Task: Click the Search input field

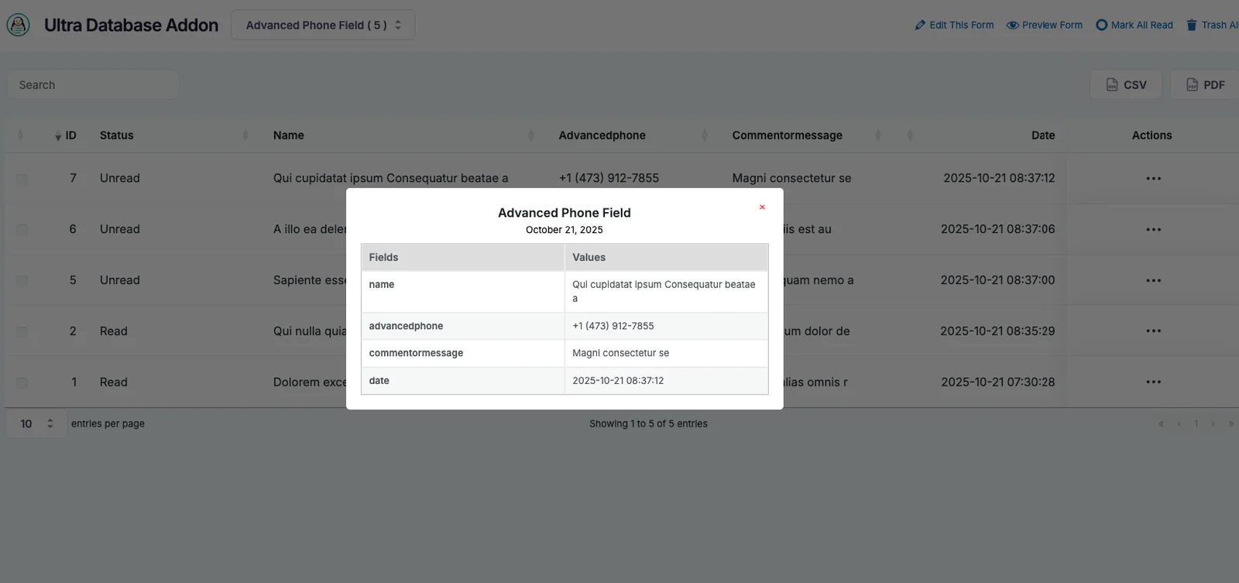Action: coord(93,85)
